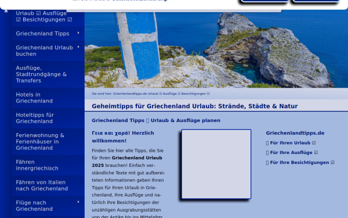Image resolution: width=348 pixels, height=218 pixels.
Task: Click the Greek flag coastline header image
Action: [x=216, y=50]
